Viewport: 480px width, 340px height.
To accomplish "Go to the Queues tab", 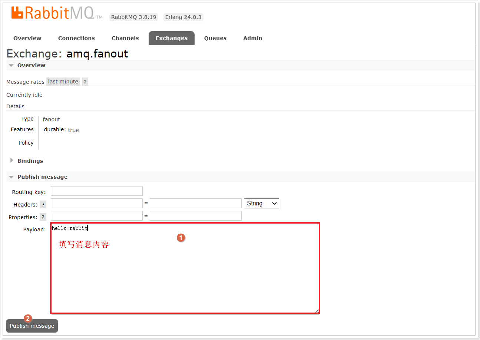I will click(x=215, y=38).
